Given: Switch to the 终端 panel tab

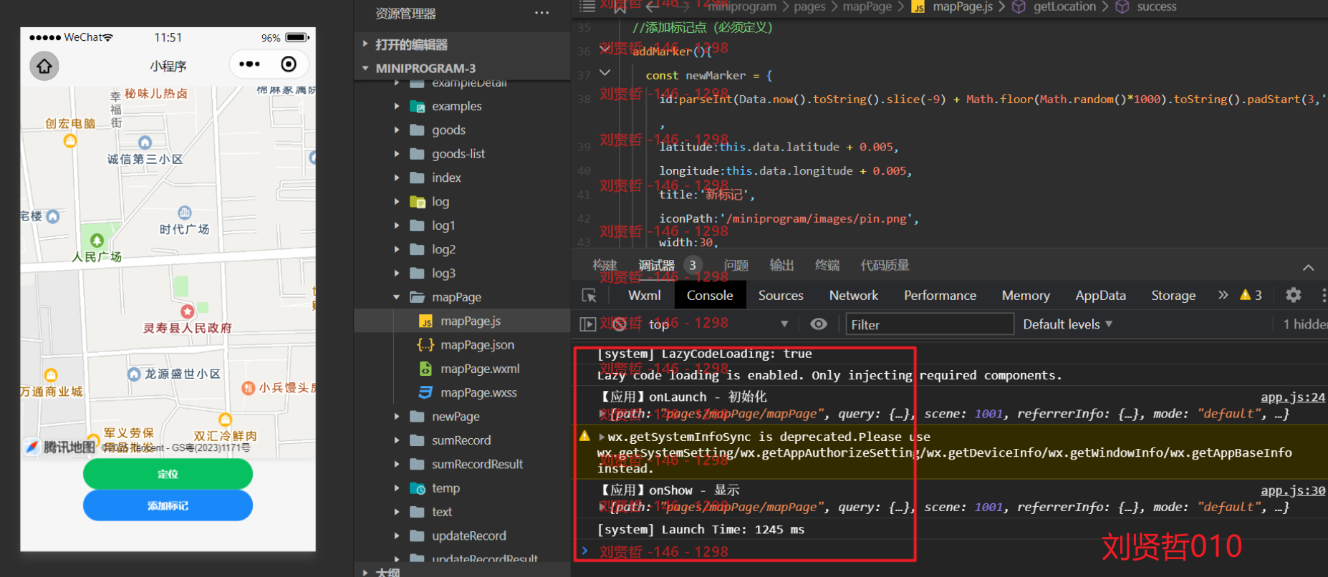Looking at the screenshot, I should point(827,266).
